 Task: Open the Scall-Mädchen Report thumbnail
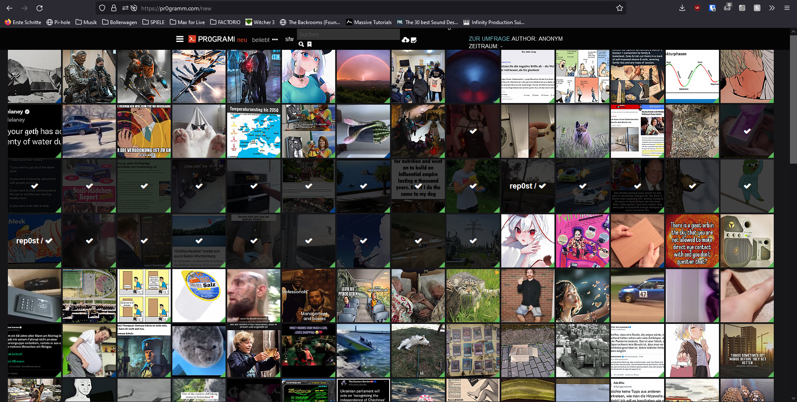tap(89, 186)
